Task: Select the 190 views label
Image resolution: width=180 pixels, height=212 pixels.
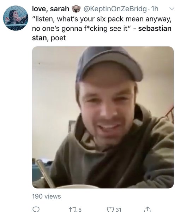Action: [x=47, y=196]
